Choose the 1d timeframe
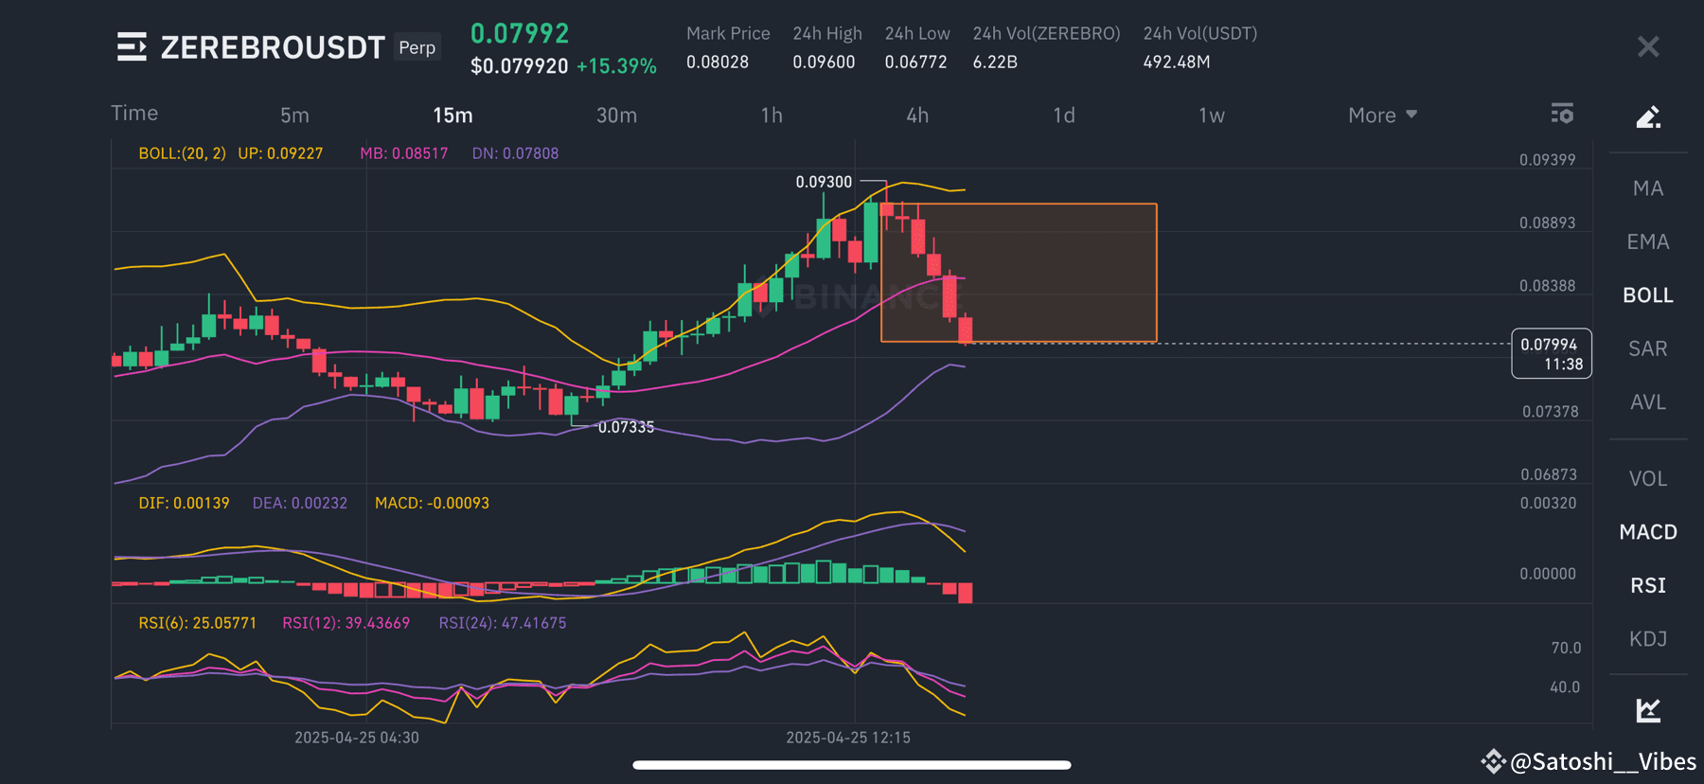 (x=1064, y=116)
